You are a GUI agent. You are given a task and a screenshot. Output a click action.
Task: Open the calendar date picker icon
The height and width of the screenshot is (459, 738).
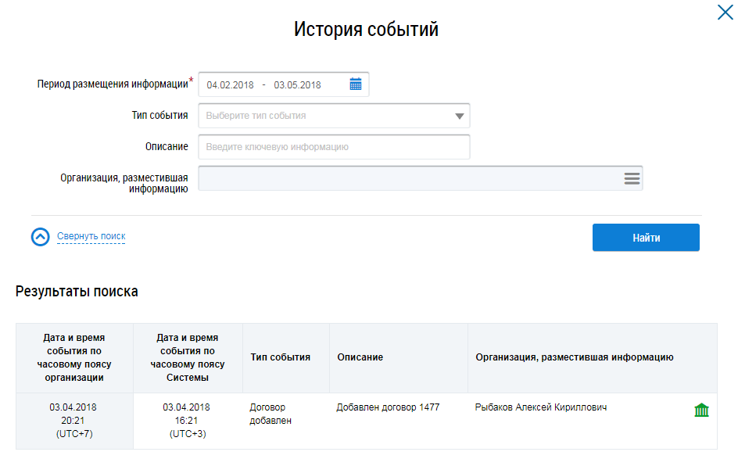coord(356,84)
